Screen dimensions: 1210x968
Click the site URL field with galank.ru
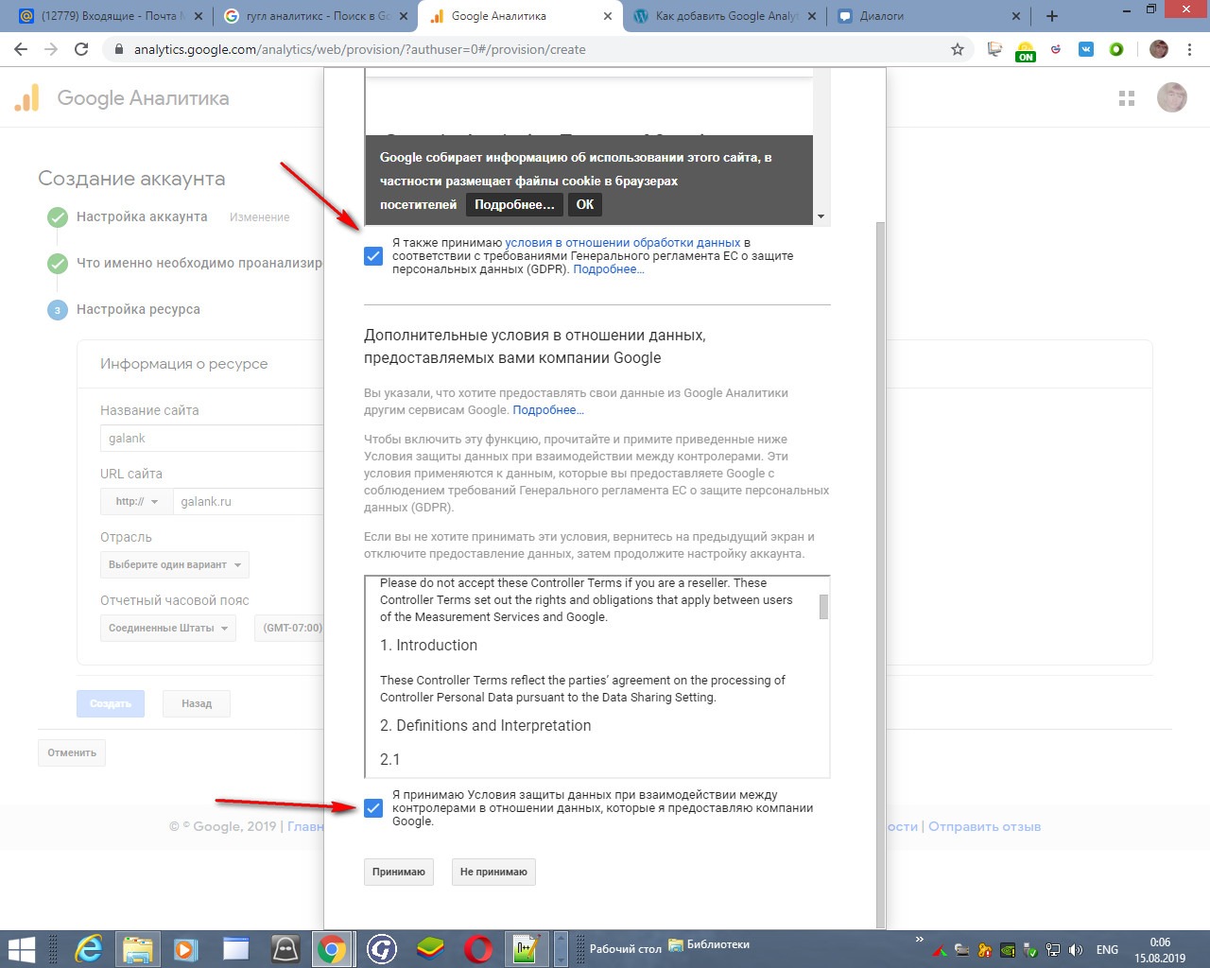click(249, 501)
